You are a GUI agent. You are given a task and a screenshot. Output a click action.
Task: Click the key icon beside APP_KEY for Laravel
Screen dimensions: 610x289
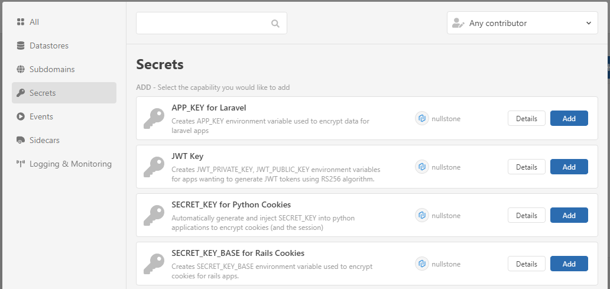pos(154,118)
